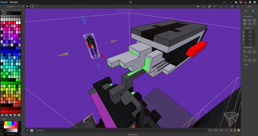Click the export download icon
Image resolution: width=258 pixels, height=136 pixels.
(x=245, y=2)
